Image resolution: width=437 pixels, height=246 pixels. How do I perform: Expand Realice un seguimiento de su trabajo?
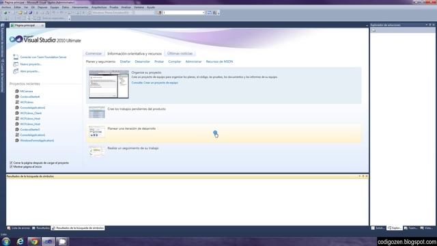pyautogui.click(x=133, y=148)
